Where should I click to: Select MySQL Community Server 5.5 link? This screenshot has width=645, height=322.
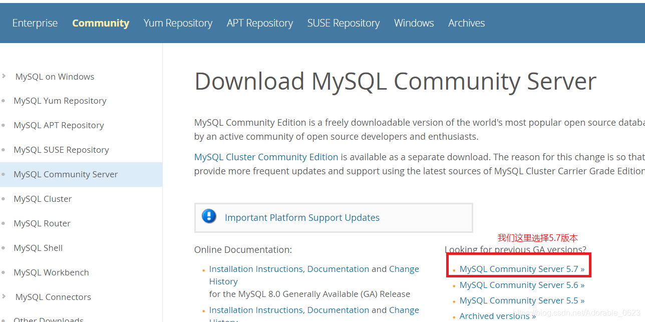click(522, 300)
